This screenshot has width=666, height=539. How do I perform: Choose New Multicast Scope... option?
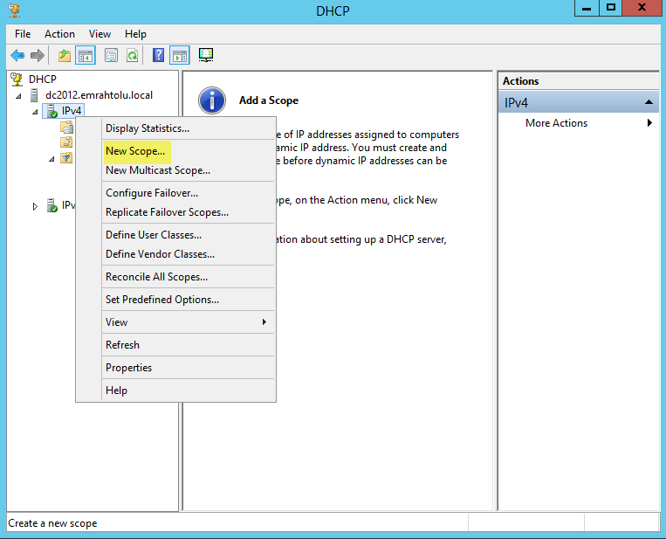tap(188, 170)
